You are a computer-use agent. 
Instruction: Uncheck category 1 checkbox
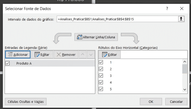(x=101, y=62)
